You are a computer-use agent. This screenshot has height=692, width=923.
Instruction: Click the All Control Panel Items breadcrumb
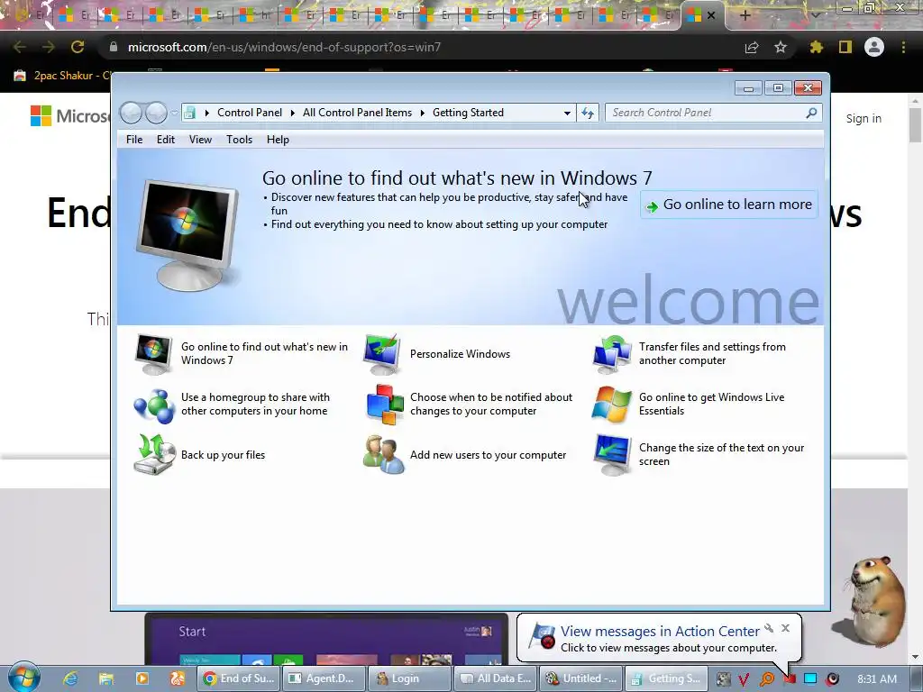[x=357, y=113]
